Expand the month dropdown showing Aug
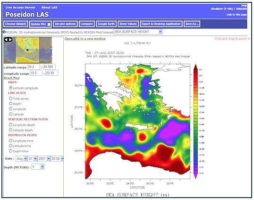 tap(22, 158)
